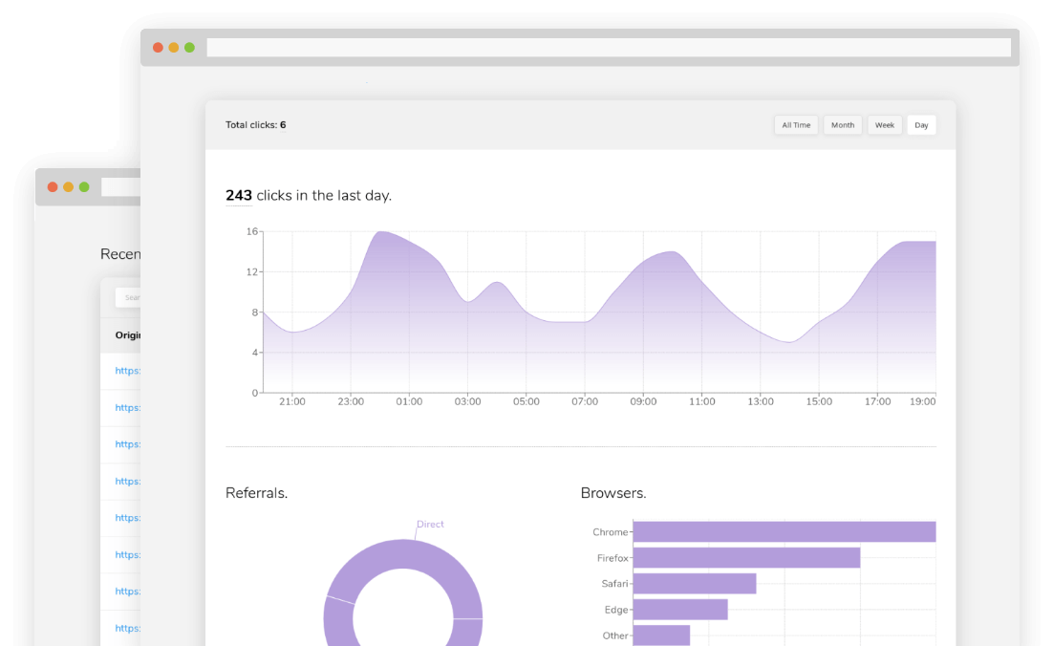Click the Firefox bar in Browsers chart
1053x646 pixels.
[x=747, y=557]
